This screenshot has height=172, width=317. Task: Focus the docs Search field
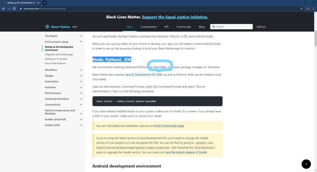tap(231, 27)
